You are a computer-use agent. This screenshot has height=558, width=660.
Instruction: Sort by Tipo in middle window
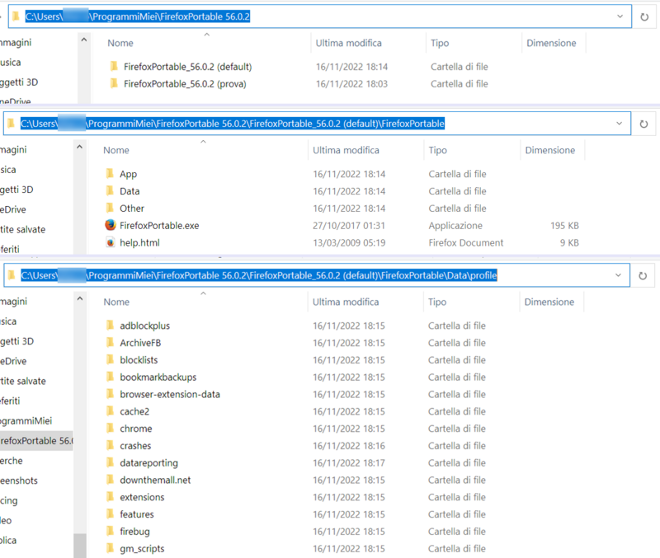pyautogui.click(x=438, y=150)
